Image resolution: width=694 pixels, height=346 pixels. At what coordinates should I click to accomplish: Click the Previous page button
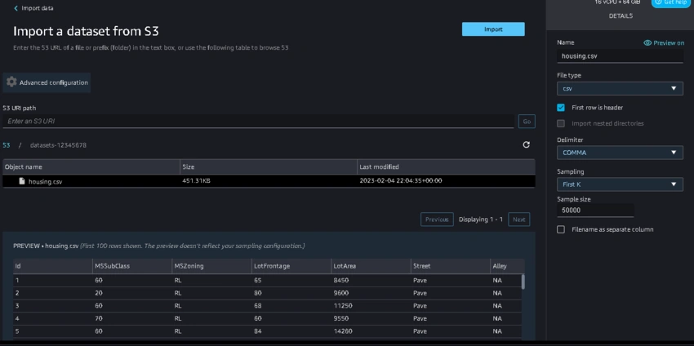pyautogui.click(x=437, y=220)
